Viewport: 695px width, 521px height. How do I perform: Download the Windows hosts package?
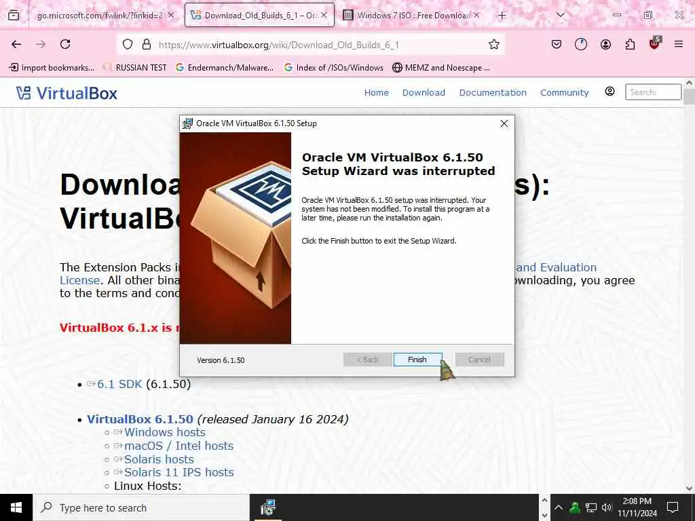tap(164, 432)
